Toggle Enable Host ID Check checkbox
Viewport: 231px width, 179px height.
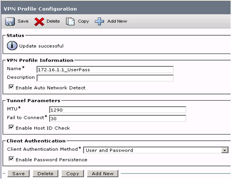11,127
